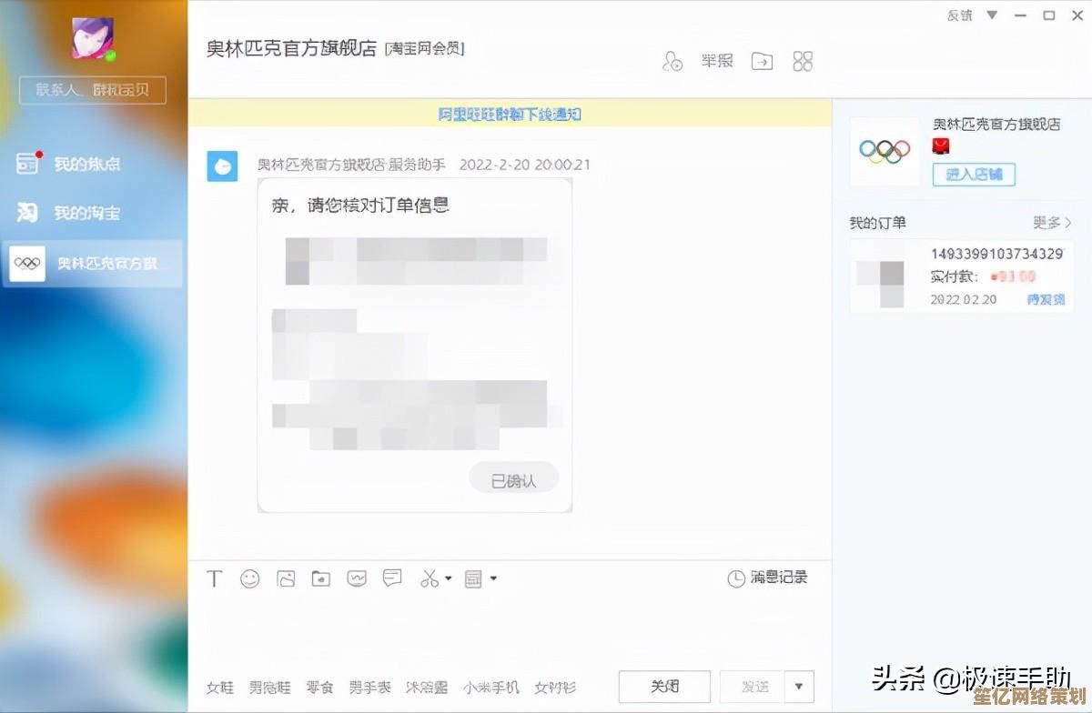Click the 关闭 close chat button

pos(665,687)
